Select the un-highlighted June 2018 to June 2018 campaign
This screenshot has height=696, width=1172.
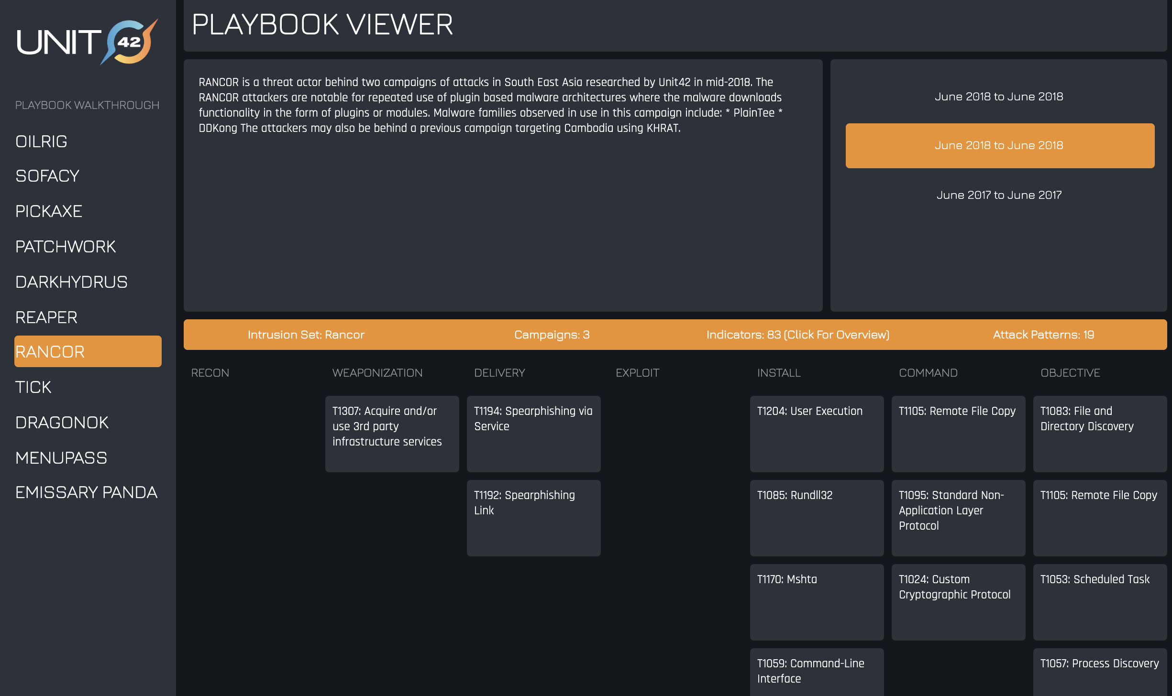[x=999, y=97]
